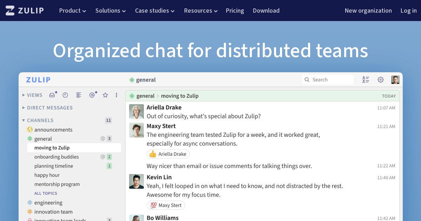Click the 11:40 AM timestamp

click(x=386, y=178)
